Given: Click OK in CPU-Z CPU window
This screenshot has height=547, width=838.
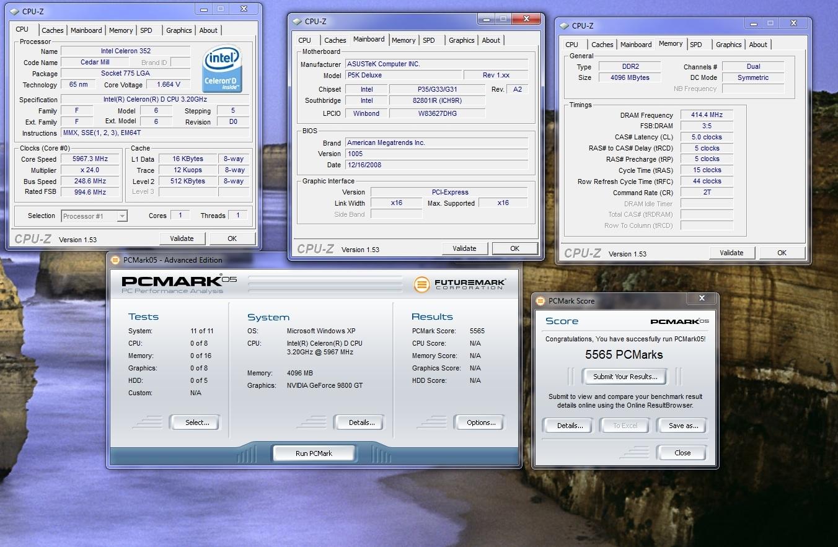Looking at the screenshot, I should click(232, 238).
